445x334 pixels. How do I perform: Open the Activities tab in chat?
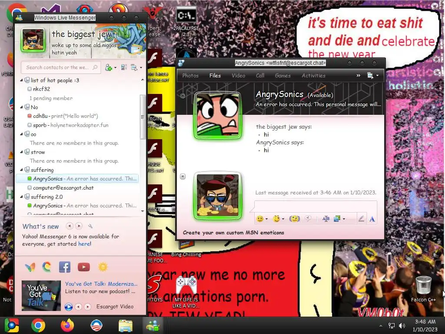pyautogui.click(x=313, y=76)
